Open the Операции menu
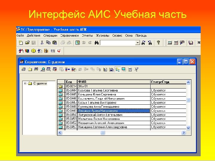Image resolution: width=215 pixels, height=161 pixels. coord(50,35)
